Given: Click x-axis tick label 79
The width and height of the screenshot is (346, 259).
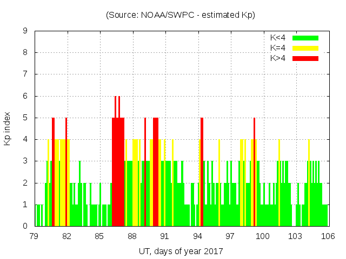Looking at the screenshot, I should tap(34, 236).
